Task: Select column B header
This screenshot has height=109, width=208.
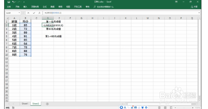Action: [x=25, y=18]
